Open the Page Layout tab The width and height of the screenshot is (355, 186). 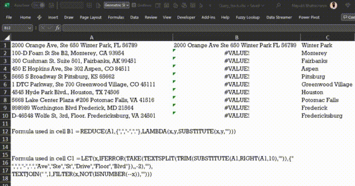coord(91,18)
